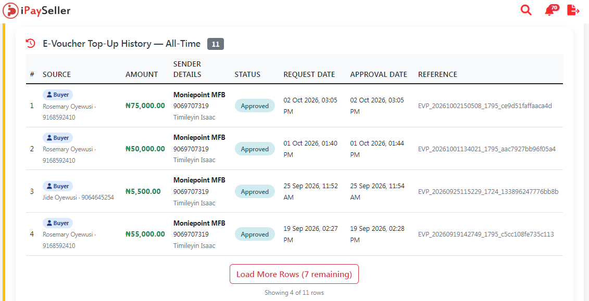Click the ₦50,000.00 amount
Screen dimensions: 589x301
tap(145, 149)
